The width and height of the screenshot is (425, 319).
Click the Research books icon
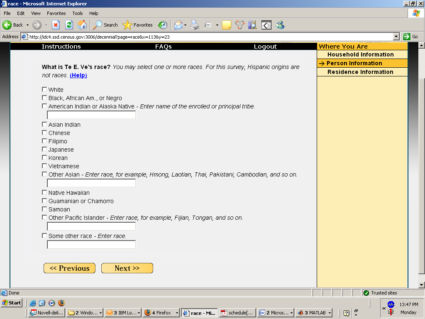pyautogui.click(x=252, y=25)
